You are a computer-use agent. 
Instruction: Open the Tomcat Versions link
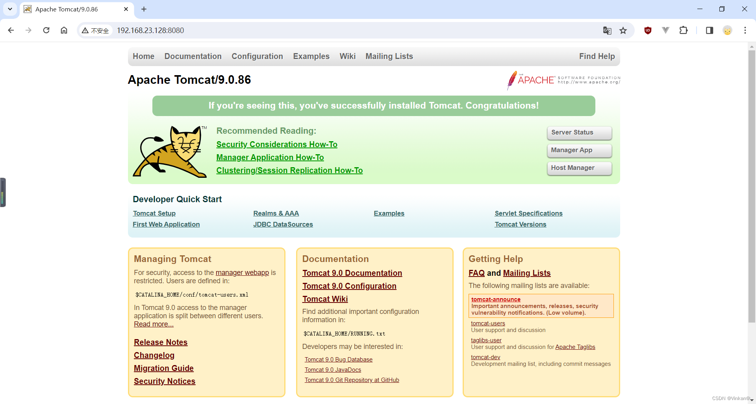521,224
